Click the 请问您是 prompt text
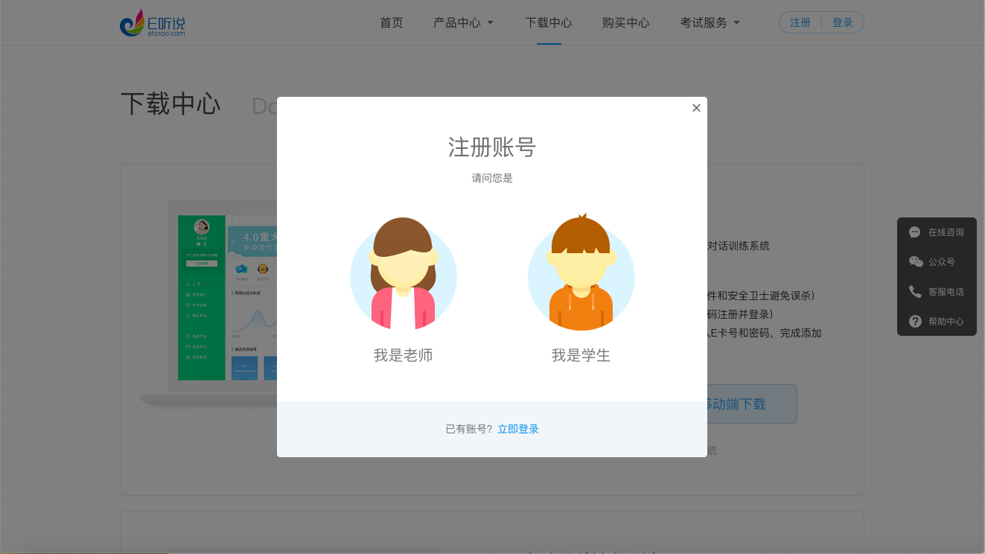This screenshot has width=985, height=554. 492,179
